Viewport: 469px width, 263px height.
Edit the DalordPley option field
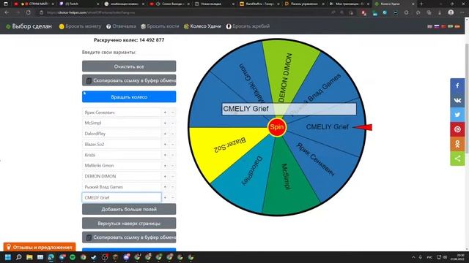pos(122,134)
